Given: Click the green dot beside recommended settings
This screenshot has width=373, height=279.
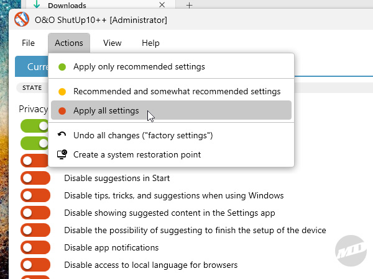Looking at the screenshot, I should point(62,66).
